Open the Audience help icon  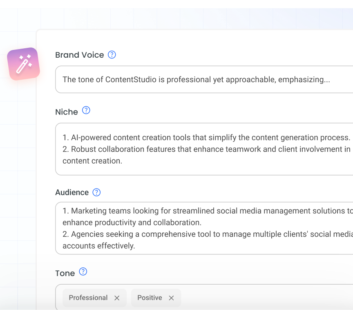tap(96, 192)
